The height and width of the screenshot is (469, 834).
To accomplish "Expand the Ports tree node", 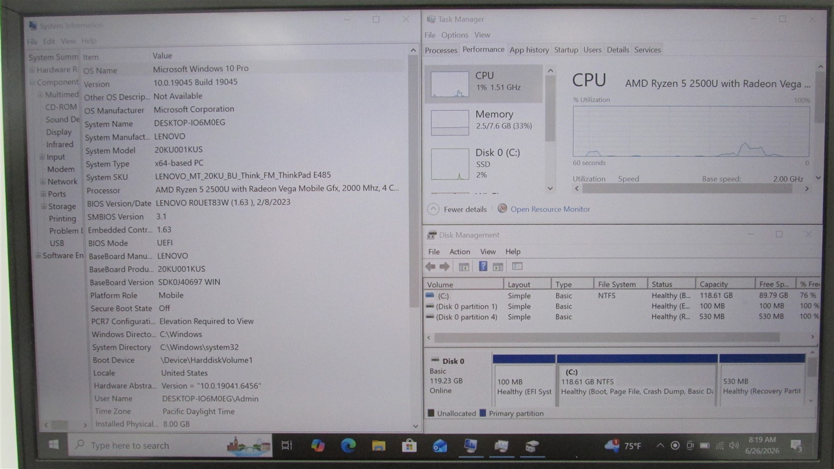I will coord(43,194).
